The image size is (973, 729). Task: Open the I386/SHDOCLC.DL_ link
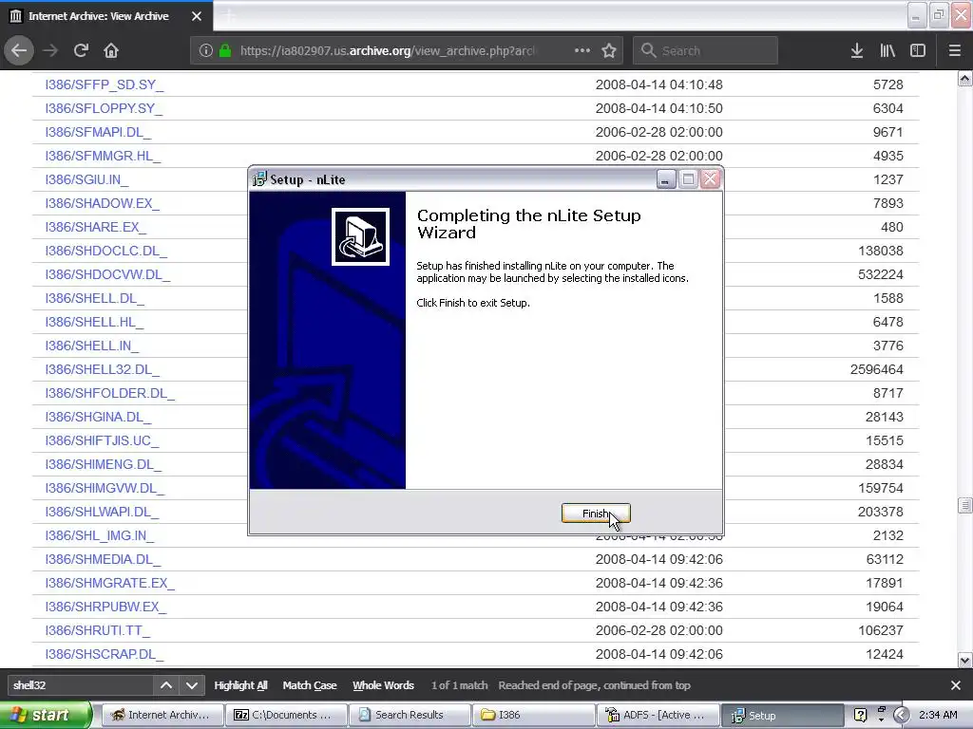(x=106, y=251)
